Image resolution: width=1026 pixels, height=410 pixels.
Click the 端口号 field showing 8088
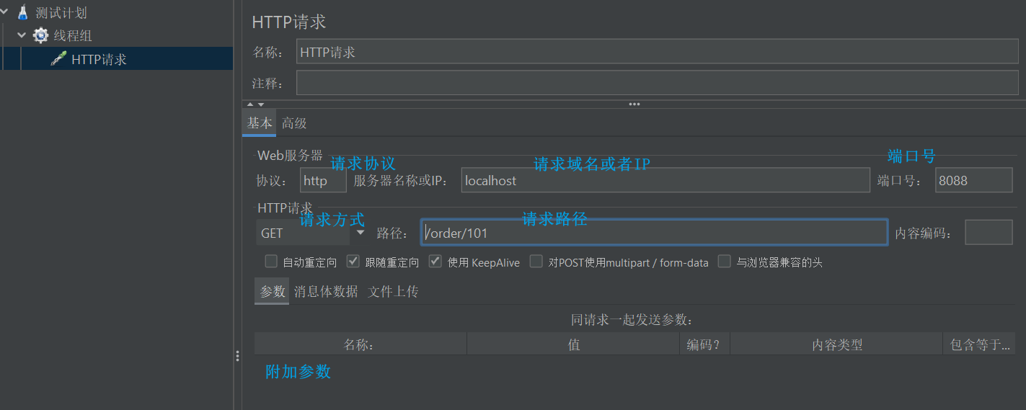pos(974,180)
